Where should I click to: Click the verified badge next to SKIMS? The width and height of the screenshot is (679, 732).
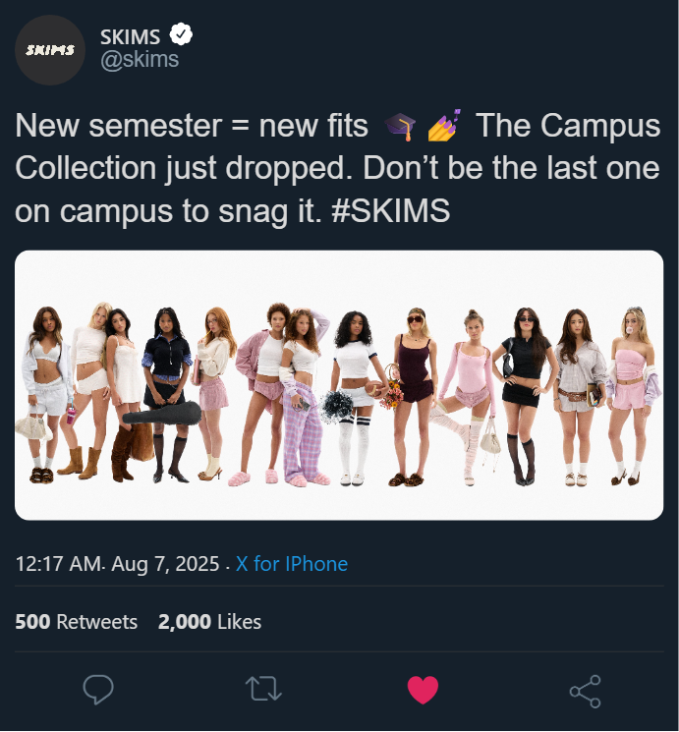182,35
